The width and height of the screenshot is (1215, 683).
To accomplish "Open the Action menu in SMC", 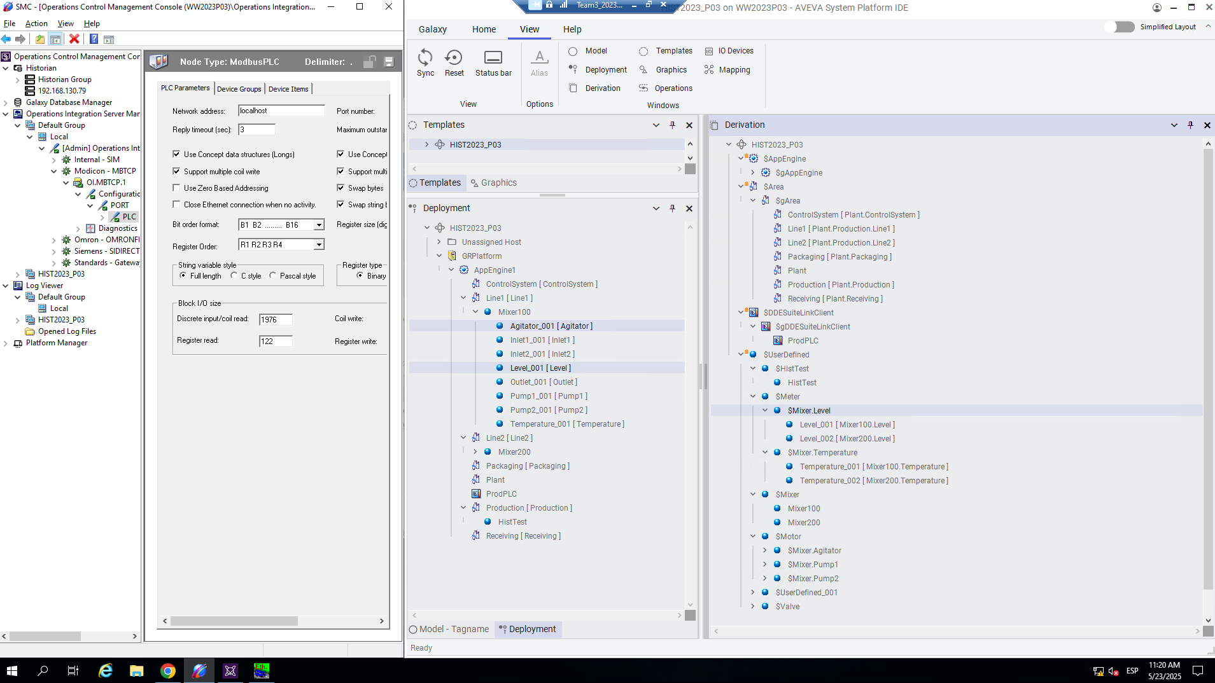I will (x=36, y=24).
